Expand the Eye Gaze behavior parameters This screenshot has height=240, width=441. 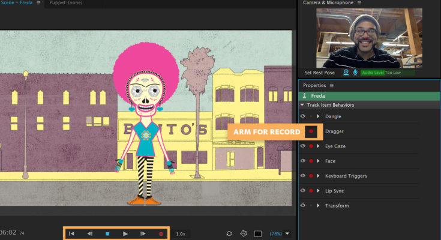pos(318,146)
